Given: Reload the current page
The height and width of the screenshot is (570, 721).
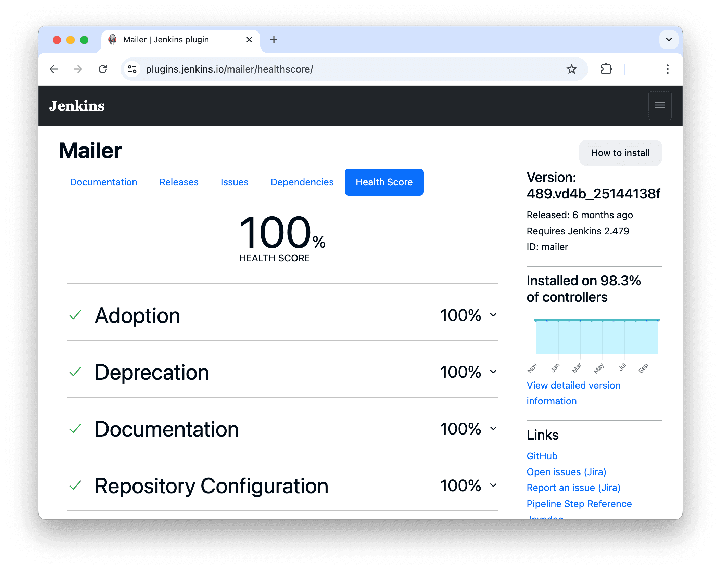Looking at the screenshot, I should [x=103, y=69].
